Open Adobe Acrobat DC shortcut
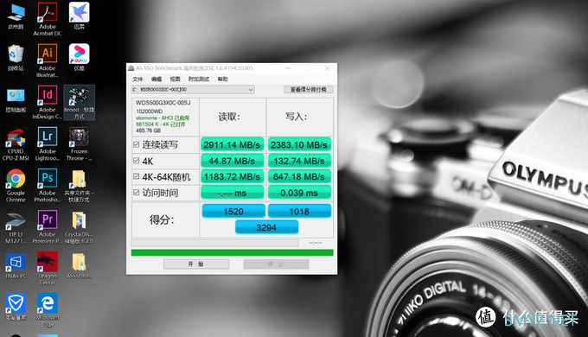This screenshot has height=337, width=588. pos(48,19)
